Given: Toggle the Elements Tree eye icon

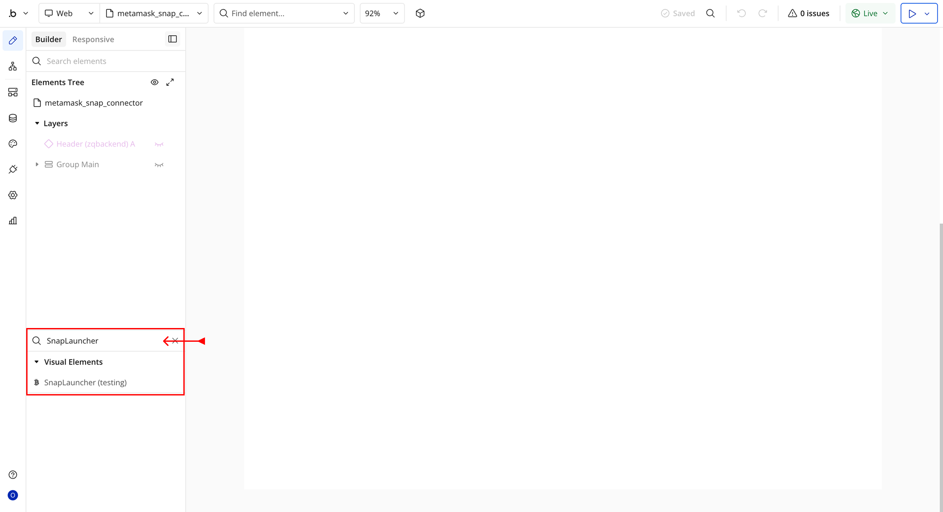Looking at the screenshot, I should [x=155, y=82].
